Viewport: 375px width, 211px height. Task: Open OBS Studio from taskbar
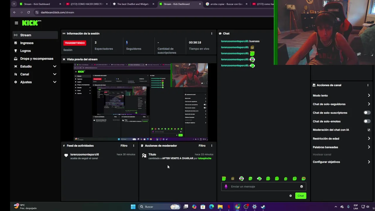pyautogui.click(x=246, y=207)
